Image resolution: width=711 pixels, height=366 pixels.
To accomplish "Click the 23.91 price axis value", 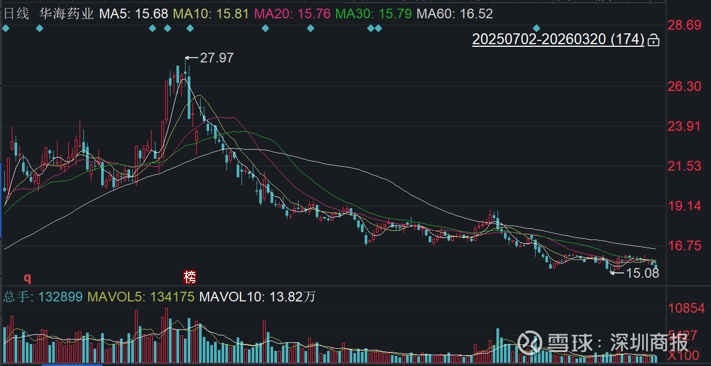I will tap(685, 126).
